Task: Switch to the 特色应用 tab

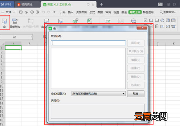Action: point(148,12)
